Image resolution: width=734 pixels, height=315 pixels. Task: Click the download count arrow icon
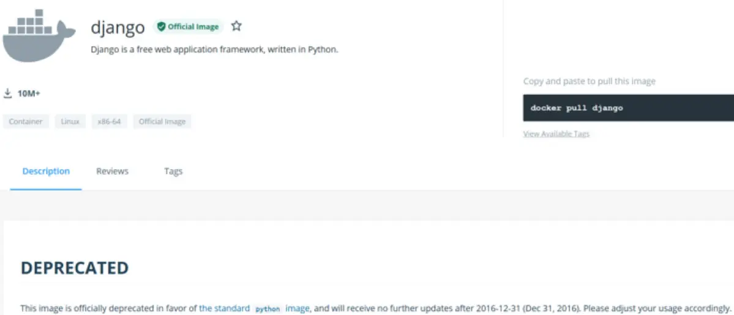click(x=8, y=93)
